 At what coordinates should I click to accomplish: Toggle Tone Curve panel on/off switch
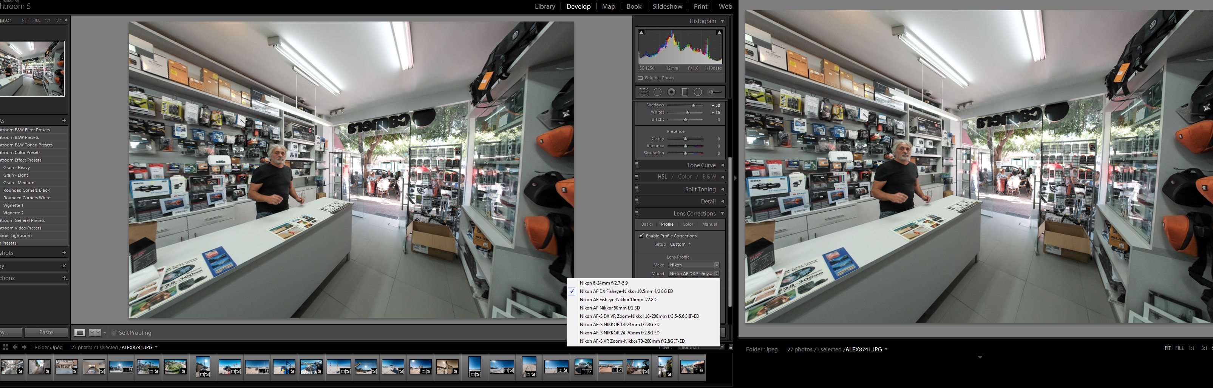637,165
